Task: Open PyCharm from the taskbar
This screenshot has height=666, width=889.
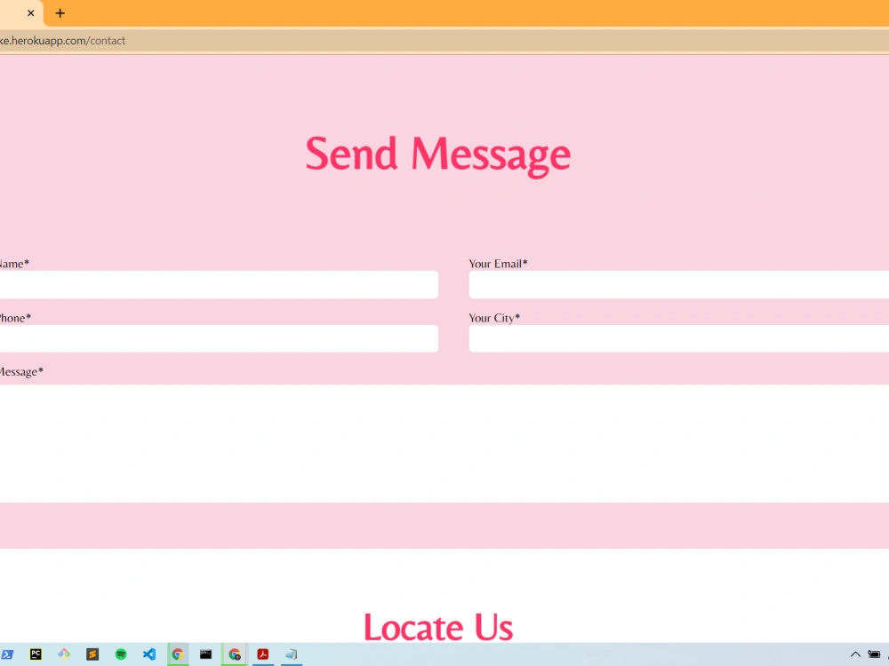Action: 36,654
